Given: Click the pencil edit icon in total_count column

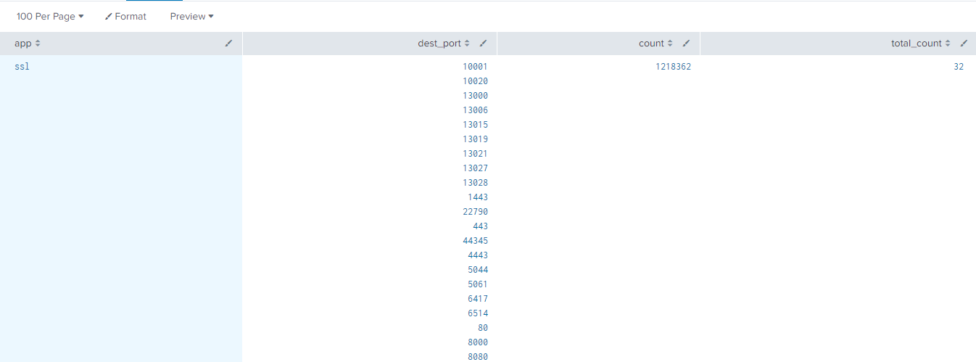Looking at the screenshot, I should point(964,44).
